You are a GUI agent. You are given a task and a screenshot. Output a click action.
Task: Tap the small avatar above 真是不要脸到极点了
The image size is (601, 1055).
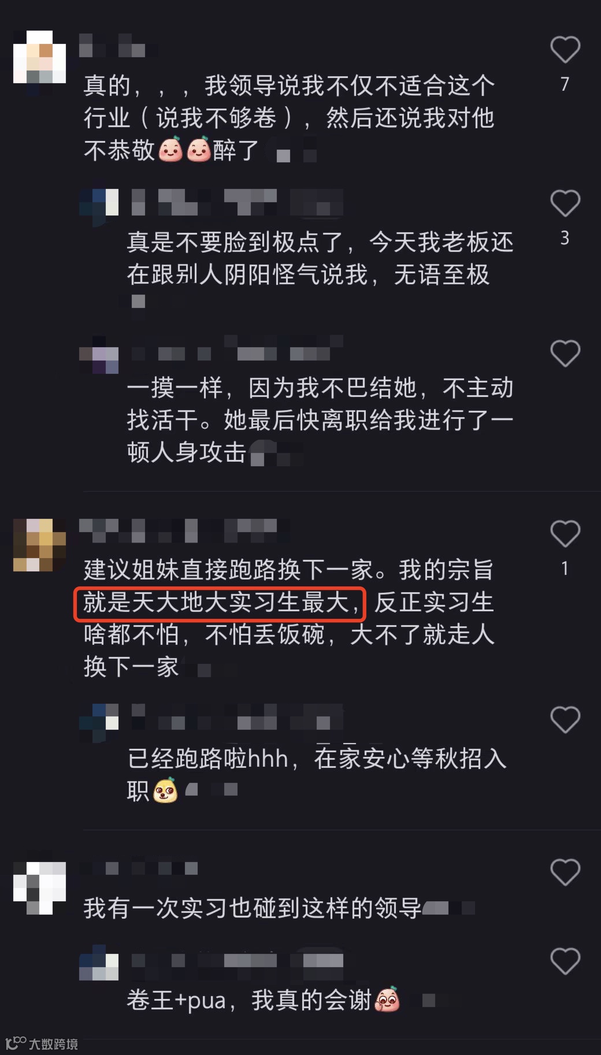pyautogui.click(x=99, y=203)
